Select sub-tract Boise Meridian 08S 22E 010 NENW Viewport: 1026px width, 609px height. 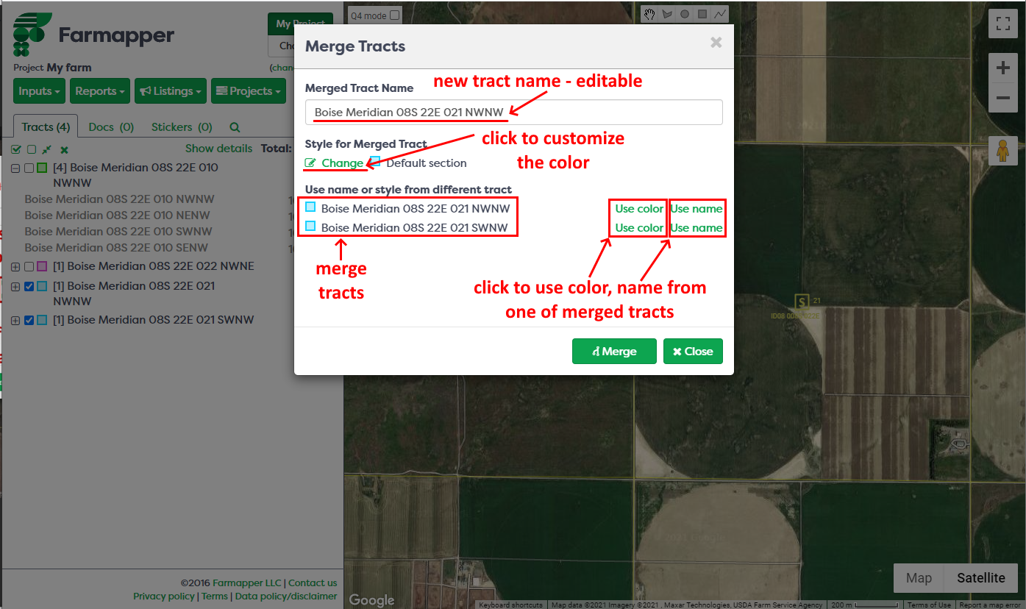click(117, 216)
